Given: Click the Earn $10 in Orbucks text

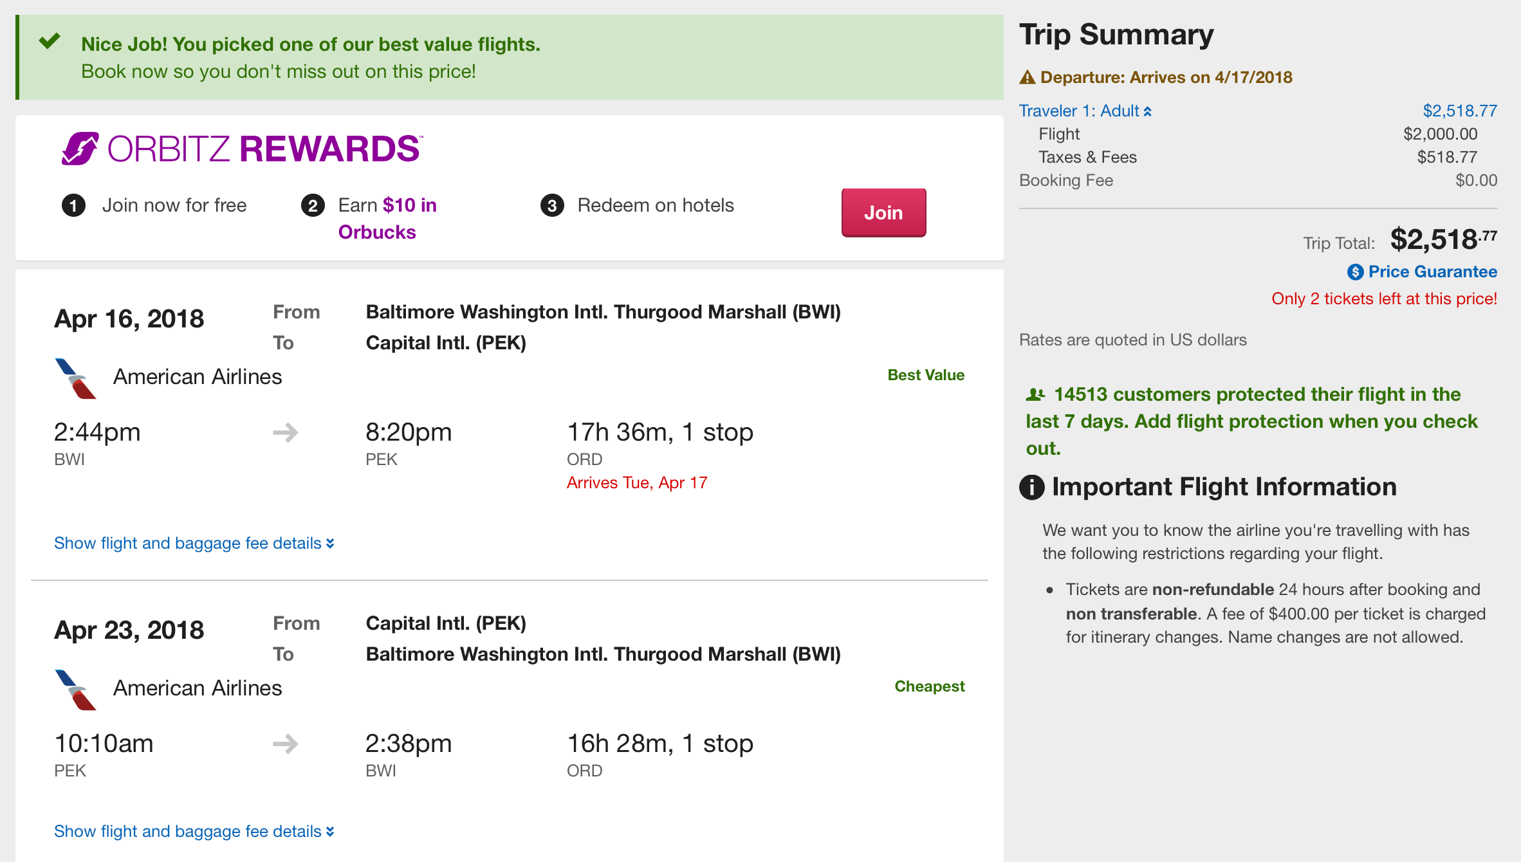Looking at the screenshot, I should point(387,218).
